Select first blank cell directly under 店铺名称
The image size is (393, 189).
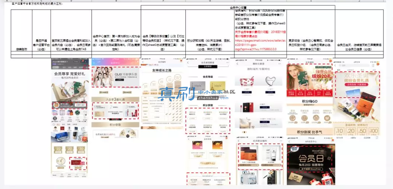click(x=22, y=53)
